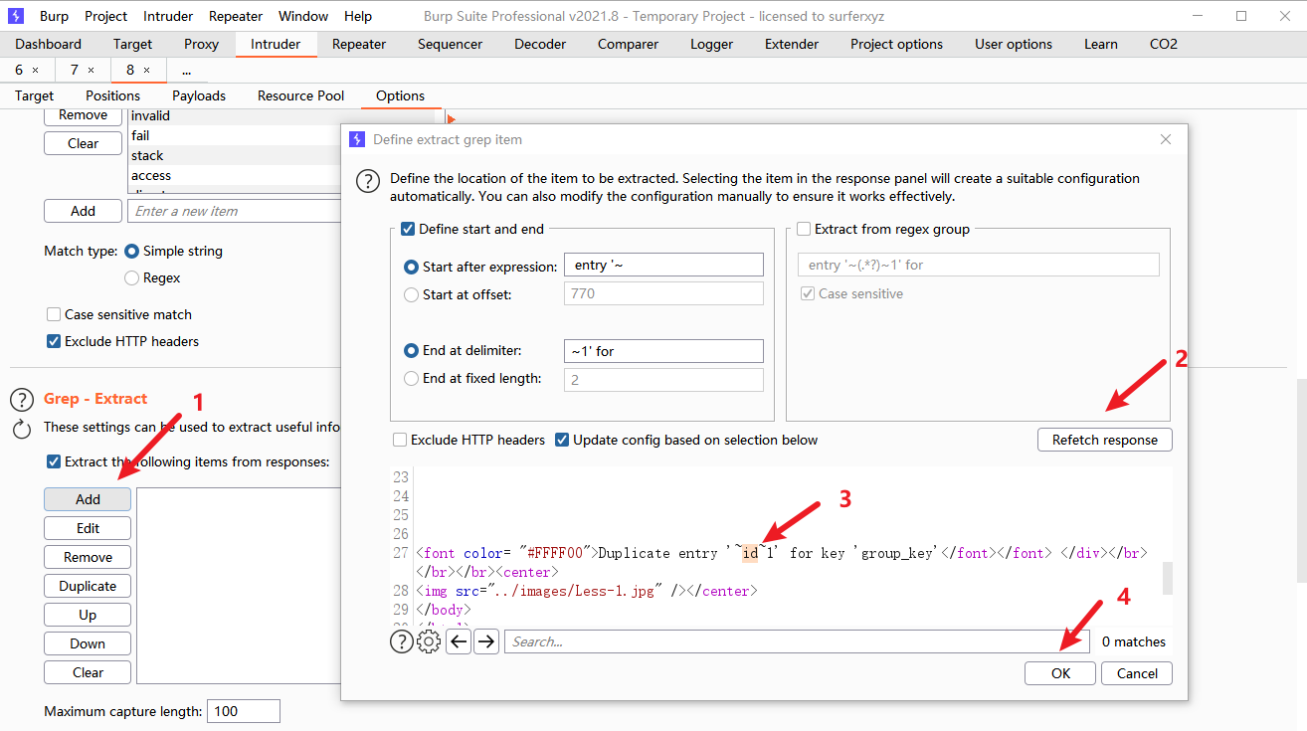Toggle the Define start and end checkbox

(408, 229)
